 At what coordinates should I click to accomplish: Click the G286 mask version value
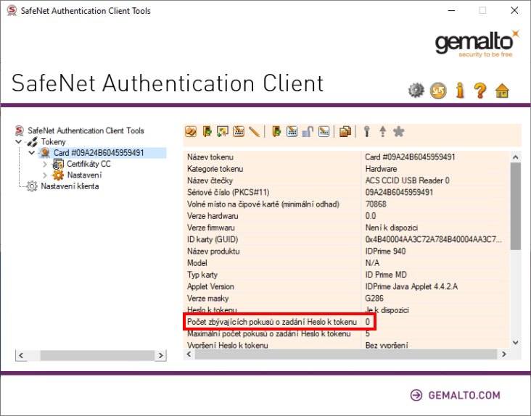pos(374,299)
